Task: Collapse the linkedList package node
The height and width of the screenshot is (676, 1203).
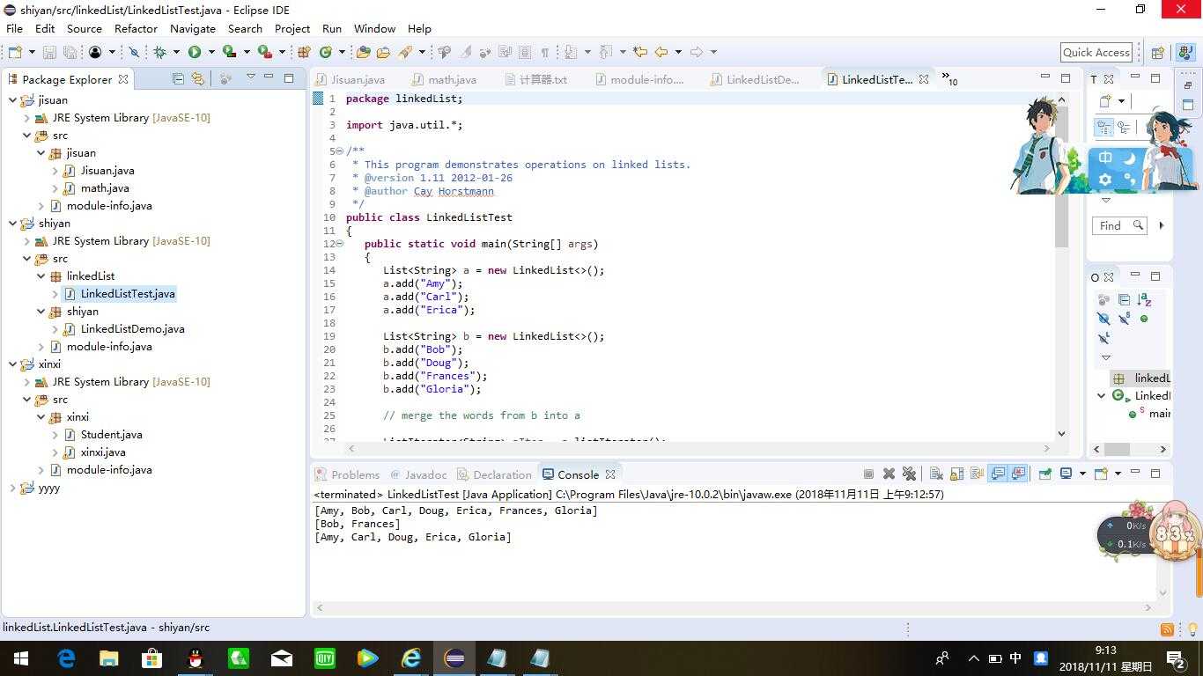Action: point(41,276)
